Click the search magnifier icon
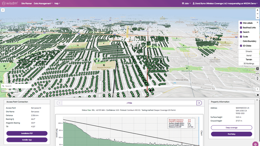This screenshot has width=260, height=146. (3, 86)
